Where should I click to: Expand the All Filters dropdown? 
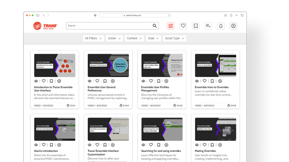click(x=93, y=38)
